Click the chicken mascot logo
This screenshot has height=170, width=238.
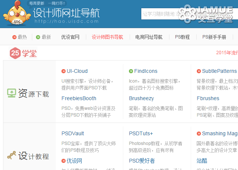pyautogui.click(x=17, y=13)
